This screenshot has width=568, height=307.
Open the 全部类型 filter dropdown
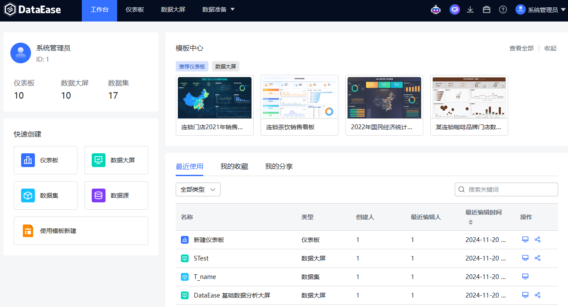click(198, 189)
